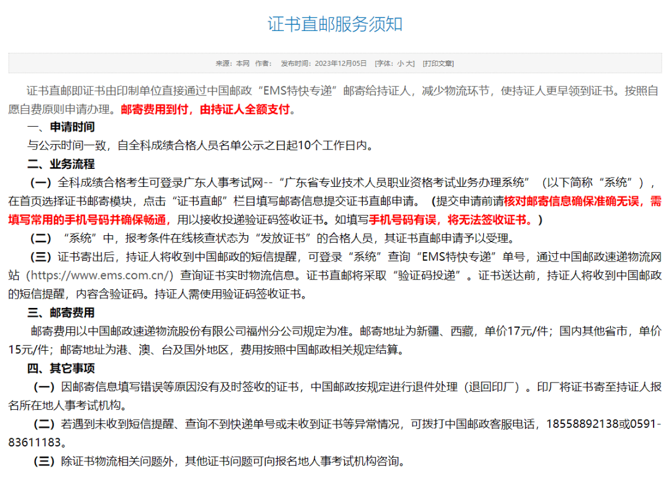This screenshot has height=483, width=671.
Task: Click the phone number ending 83611183
Action: pyautogui.click(x=35, y=443)
